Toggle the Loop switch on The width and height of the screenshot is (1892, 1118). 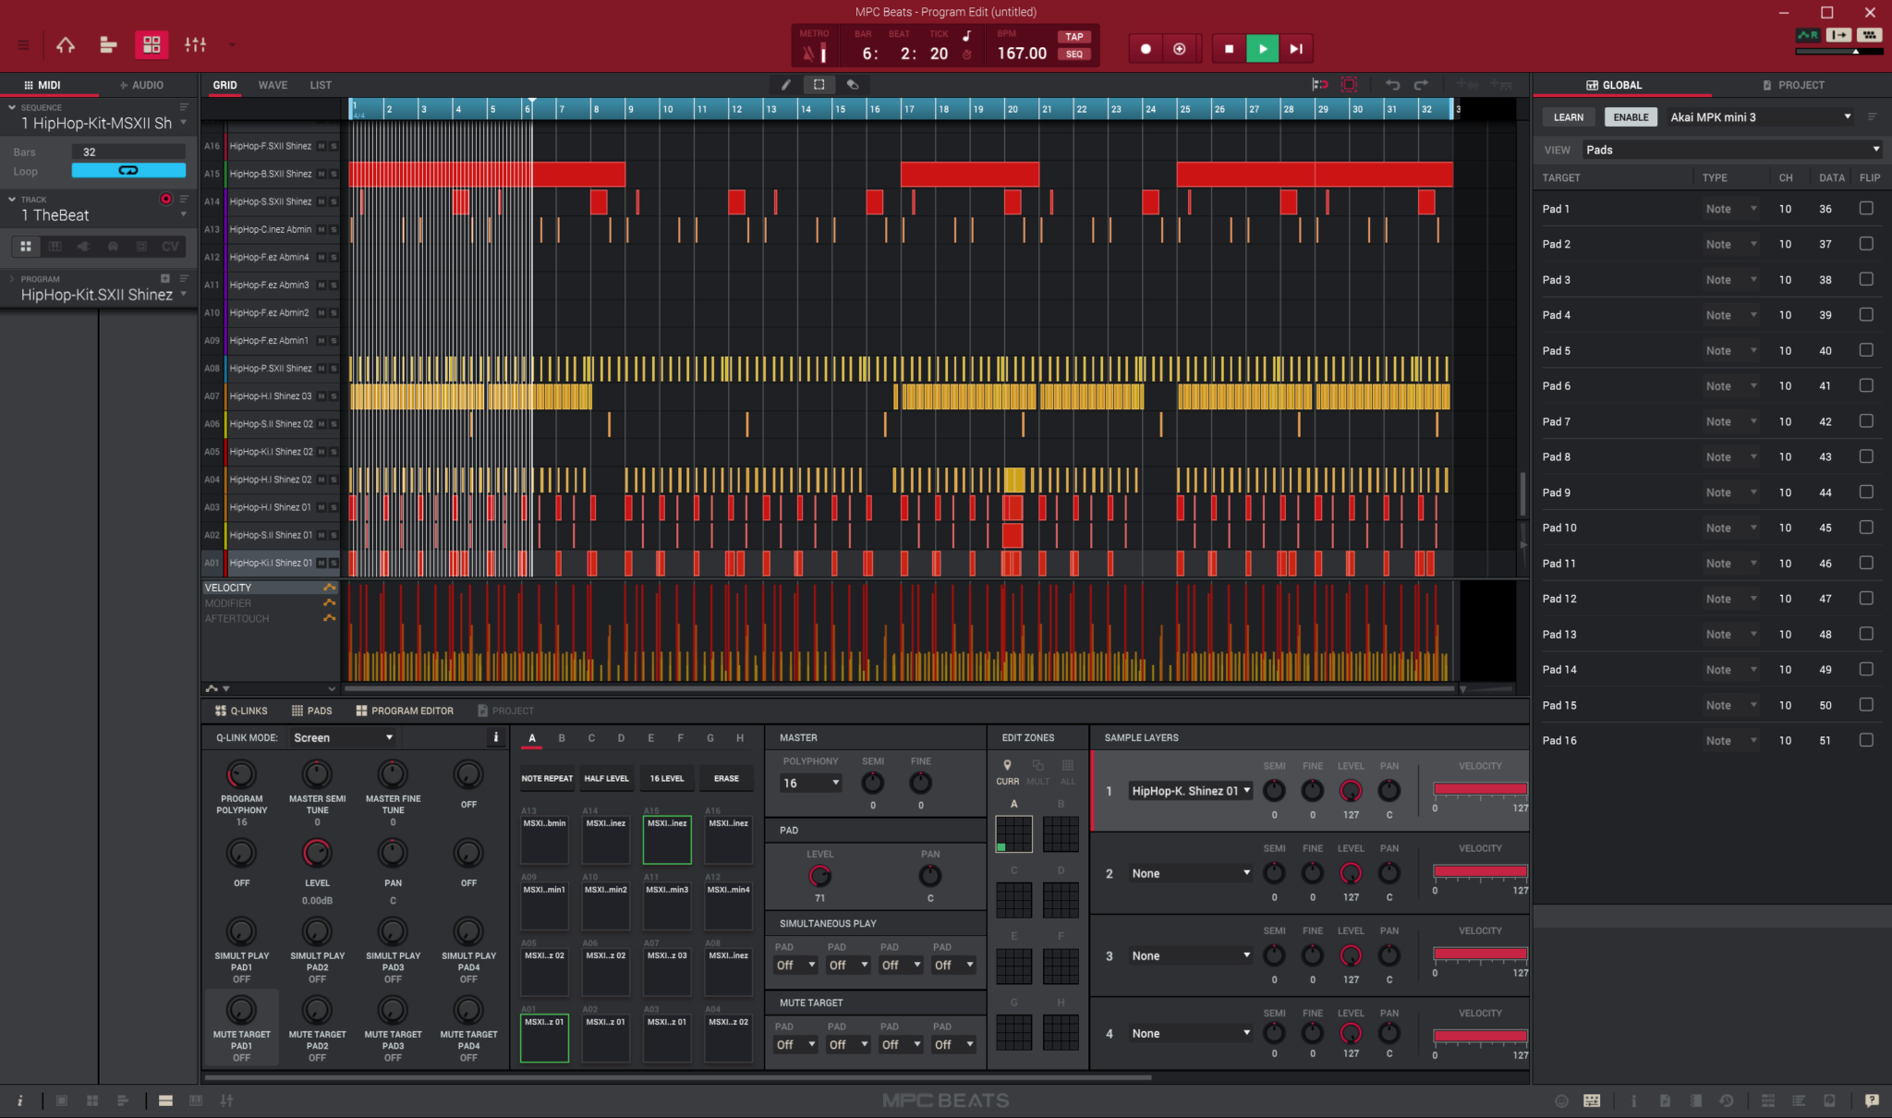[128, 170]
